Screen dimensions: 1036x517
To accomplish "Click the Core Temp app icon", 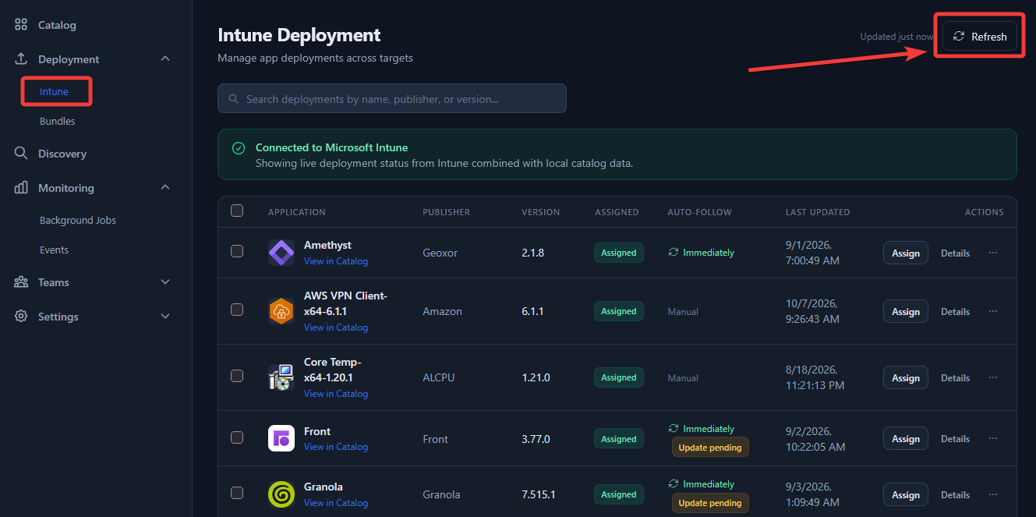I will [281, 377].
